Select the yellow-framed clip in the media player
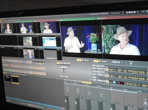Image resolution: width=148 pixels, height=110 pixels. pyautogui.click(x=15, y=80)
